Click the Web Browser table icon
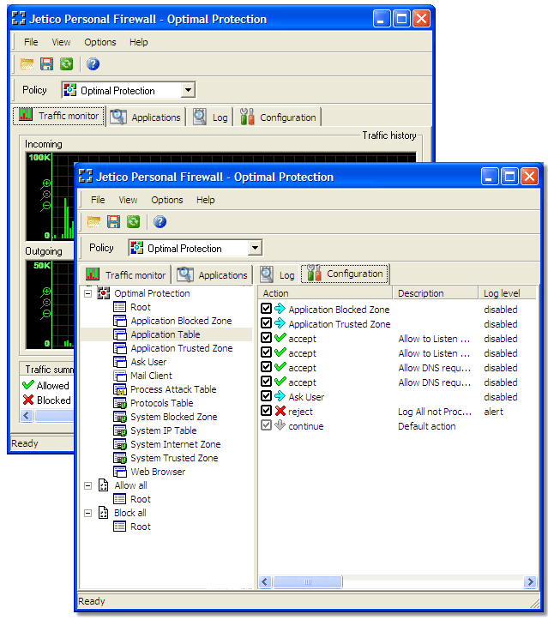 tap(120, 472)
